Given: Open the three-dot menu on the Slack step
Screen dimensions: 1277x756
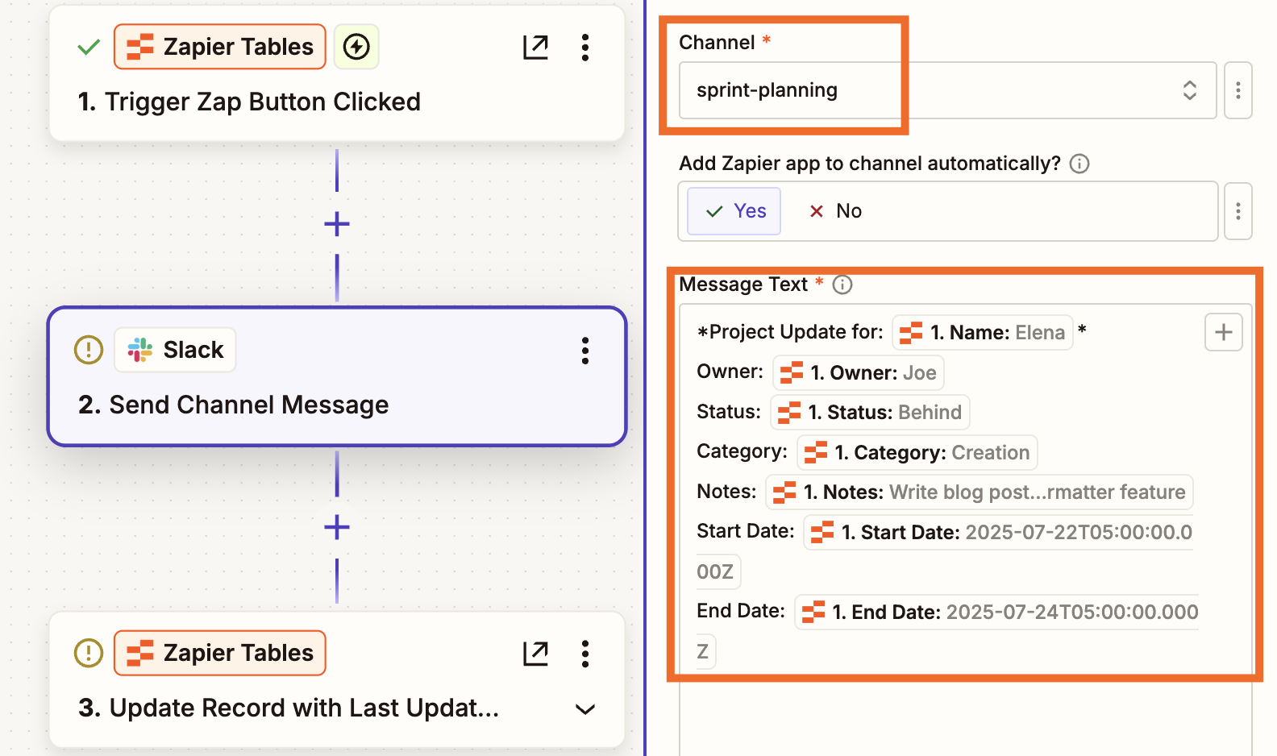Looking at the screenshot, I should point(585,350).
